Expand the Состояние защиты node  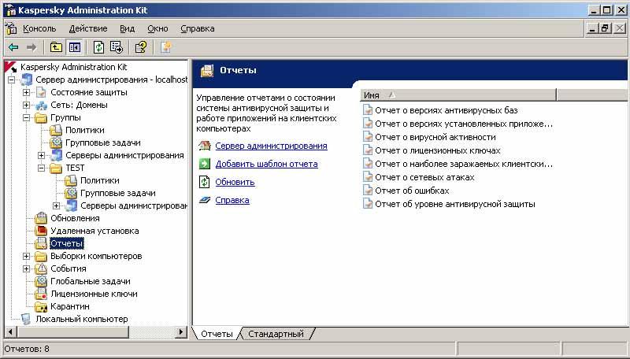point(26,92)
